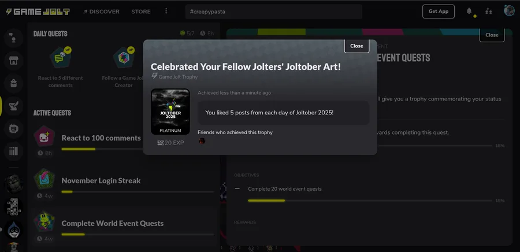The width and height of the screenshot is (520, 252).
Task: Open the chat sidebar icon
Action: [x=13, y=38]
